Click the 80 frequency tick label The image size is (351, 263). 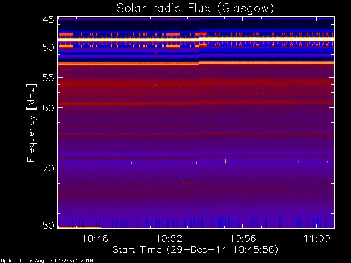pyautogui.click(x=48, y=225)
